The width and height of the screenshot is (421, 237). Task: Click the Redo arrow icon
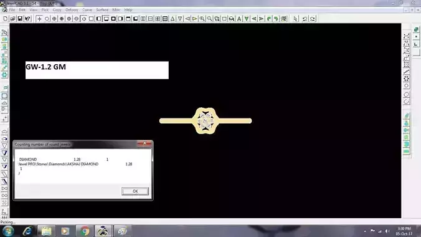tap(313, 19)
